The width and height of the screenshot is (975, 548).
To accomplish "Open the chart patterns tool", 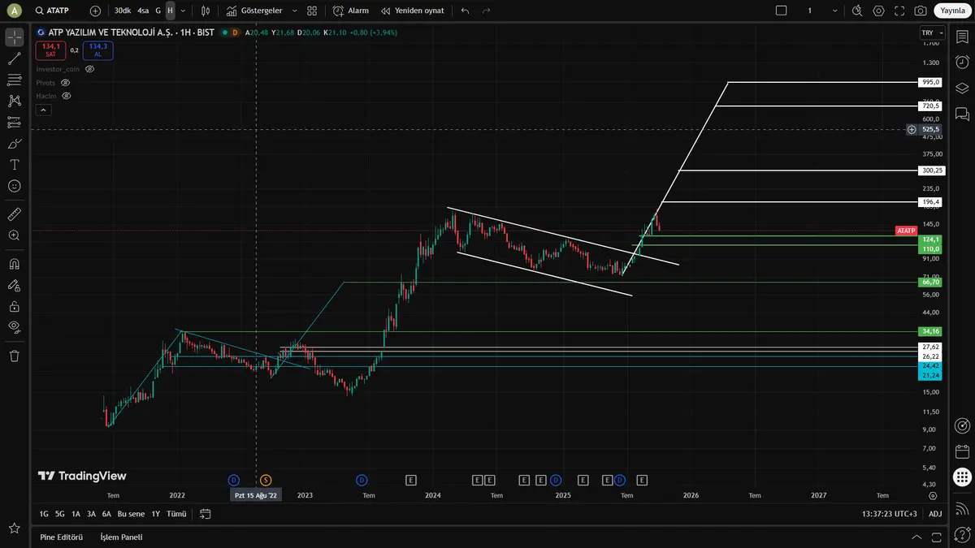I will click(x=15, y=101).
